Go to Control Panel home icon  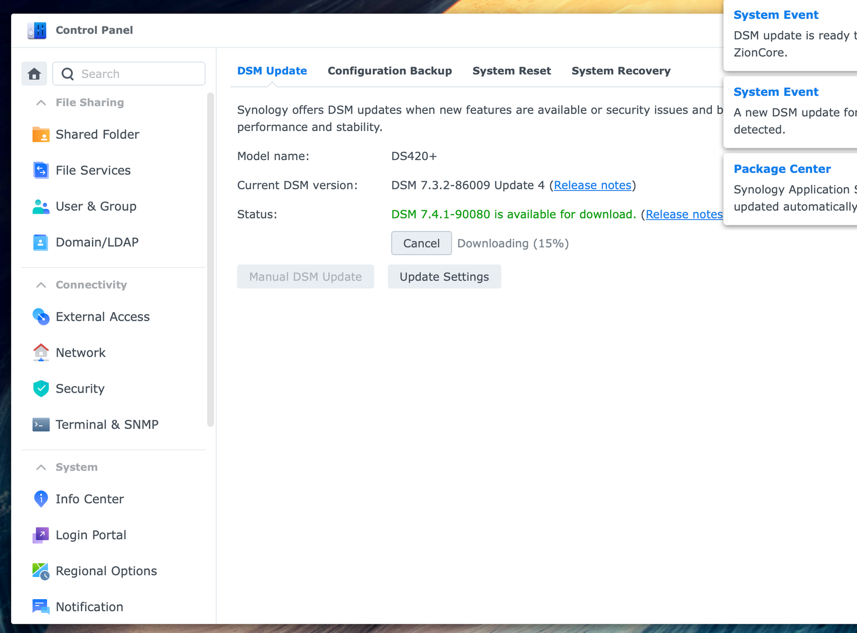pos(34,74)
